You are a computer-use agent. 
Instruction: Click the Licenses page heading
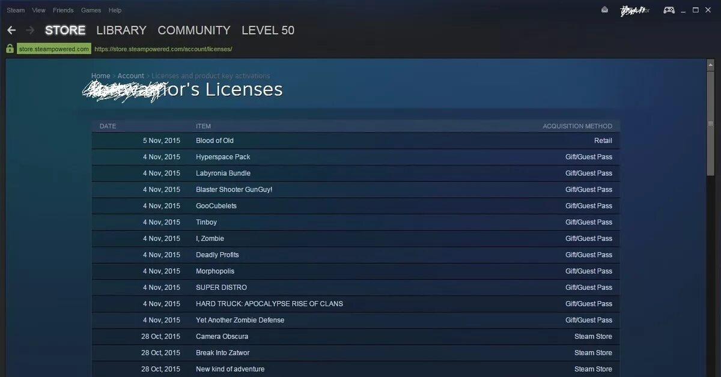183,90
